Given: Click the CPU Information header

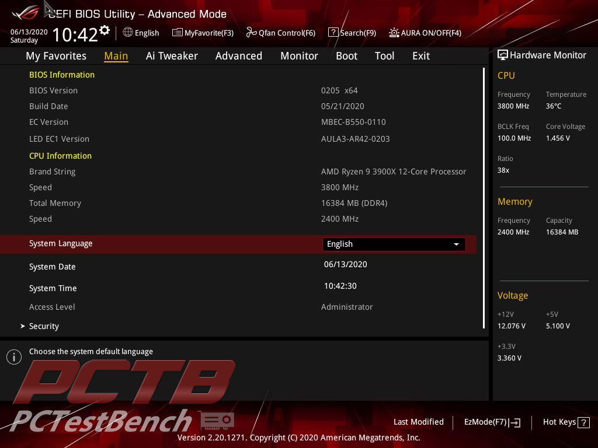Looking at the screenshot, I should click(60, 156).
